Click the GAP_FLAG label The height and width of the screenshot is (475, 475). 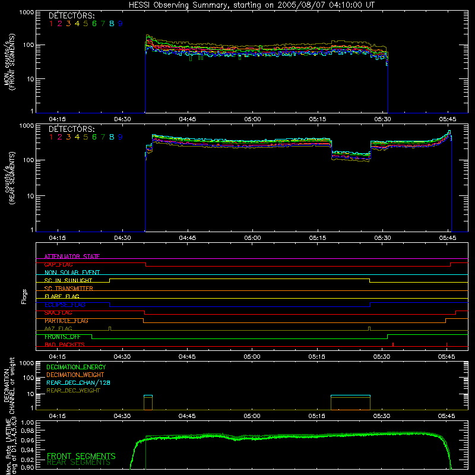click(58, 264)
